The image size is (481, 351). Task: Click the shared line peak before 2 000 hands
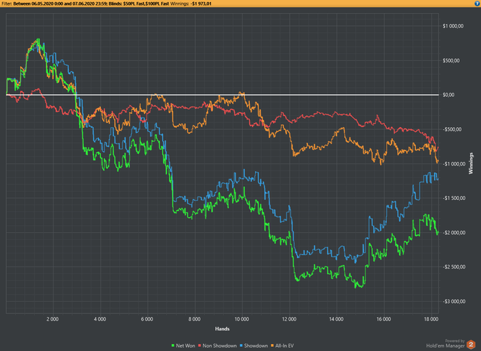click(38, 39)
